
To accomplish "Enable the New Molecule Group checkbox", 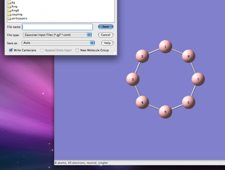I will pos(78,50).
